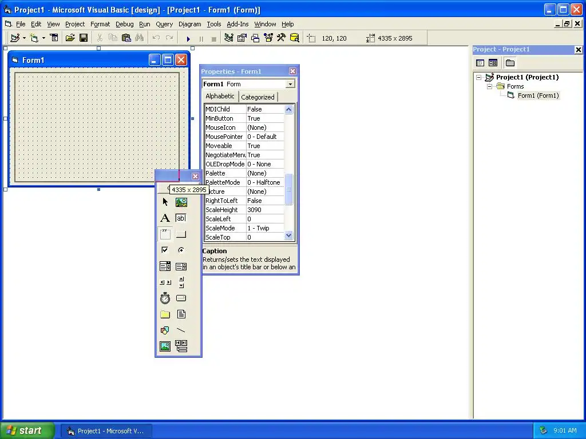This screenshot has width=586, height=439.
Task: Select the Line control tool
Action: click(181, 330)
